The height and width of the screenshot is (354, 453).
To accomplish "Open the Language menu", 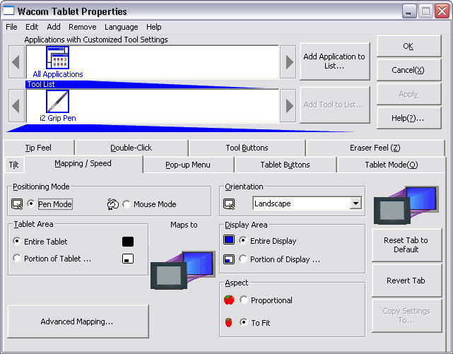I will (x=122, y=27).
